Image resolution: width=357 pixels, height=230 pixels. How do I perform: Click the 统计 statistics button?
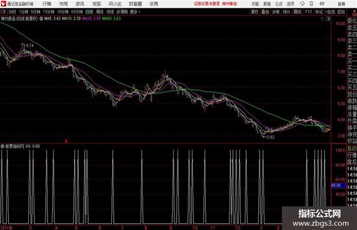click(287, 12)
